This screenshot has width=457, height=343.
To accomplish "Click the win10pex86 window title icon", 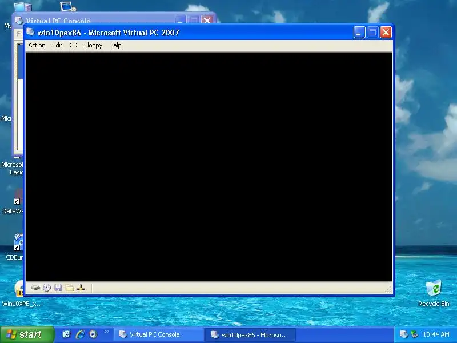I will 31,32.
